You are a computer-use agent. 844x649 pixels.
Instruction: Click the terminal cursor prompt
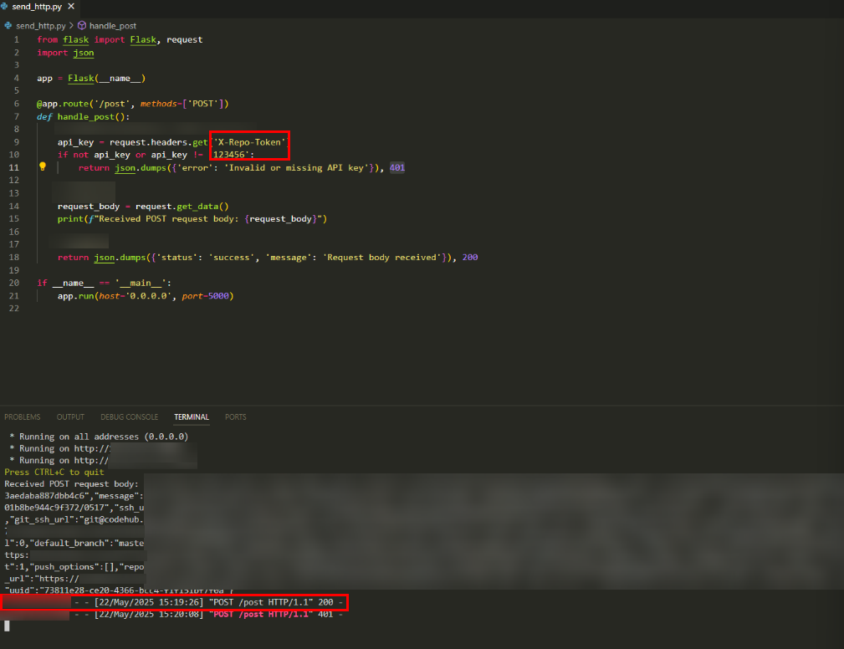(7, 626)
